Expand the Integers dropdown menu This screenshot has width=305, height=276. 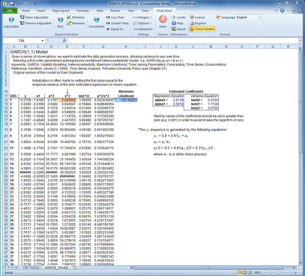click(142, 17)
